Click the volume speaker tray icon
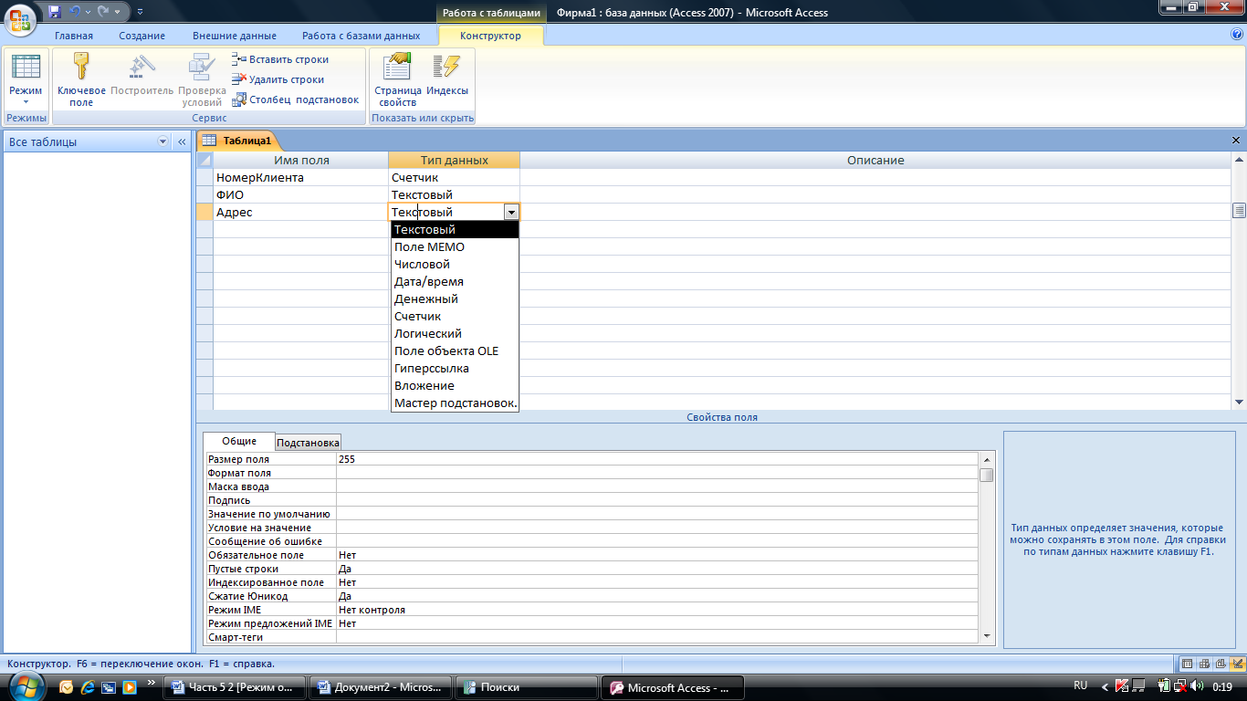1247x701 pixels. click(x=1198, y=686)
